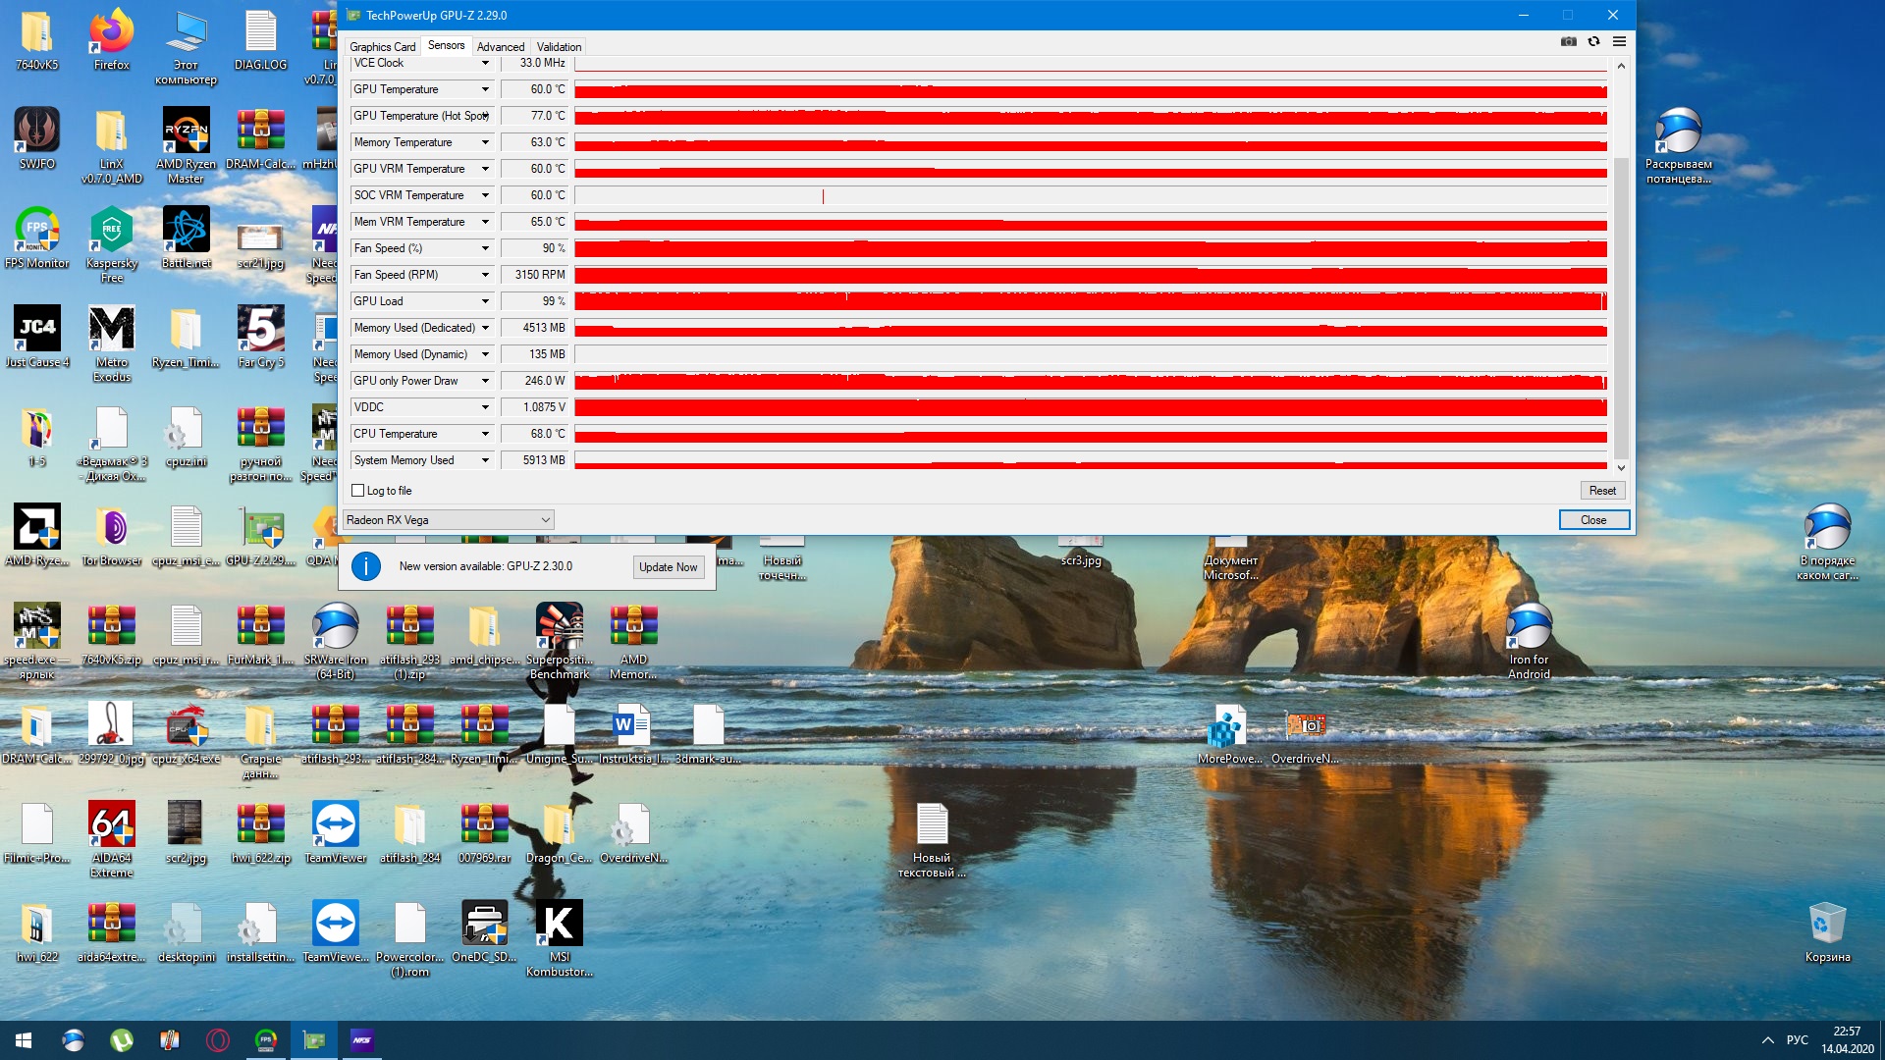Screen dimensions: 1885x1060
Task: Click the GPU-Z screenshot camera icon
Action: (x=1569, y=42)
